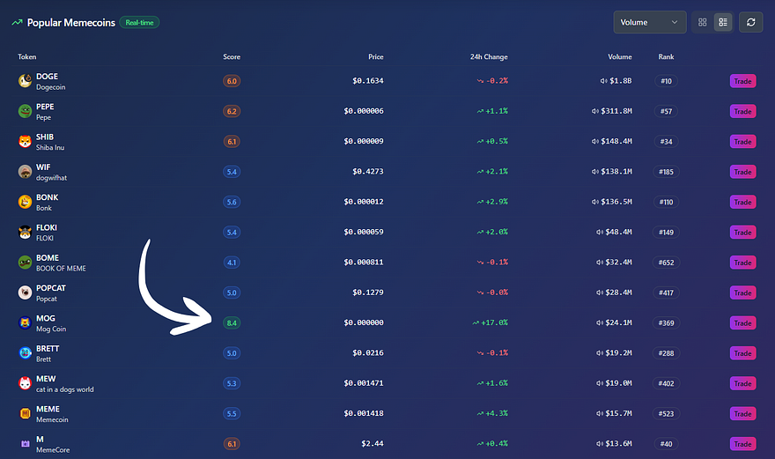
Task: Click the Real-time status badge
Action: (140, 22)
